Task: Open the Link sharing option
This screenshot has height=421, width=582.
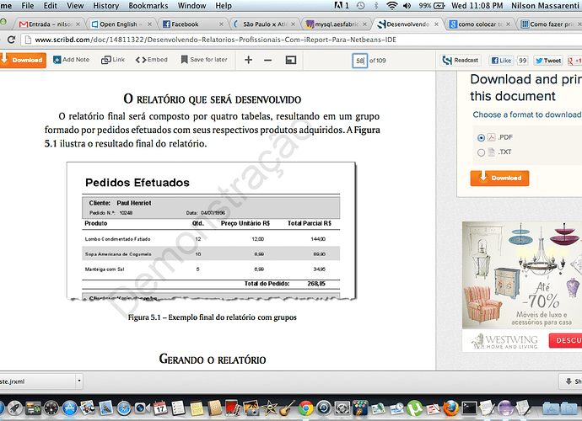Action: tap(113, 60)
